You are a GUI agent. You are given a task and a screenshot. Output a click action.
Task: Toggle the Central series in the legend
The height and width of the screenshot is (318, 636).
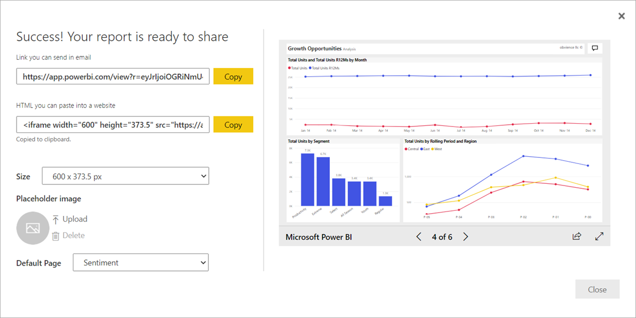coord(413,149)
